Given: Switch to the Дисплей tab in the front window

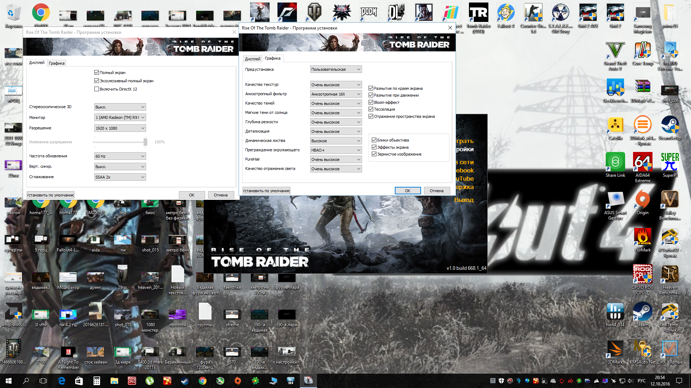Looking at the screenshot, I should tap(252, 59).
